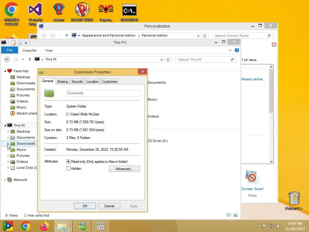This screenshot has width=309, height=232.
Task: Switch to details view icon in status bar
Action: point(229,215)
